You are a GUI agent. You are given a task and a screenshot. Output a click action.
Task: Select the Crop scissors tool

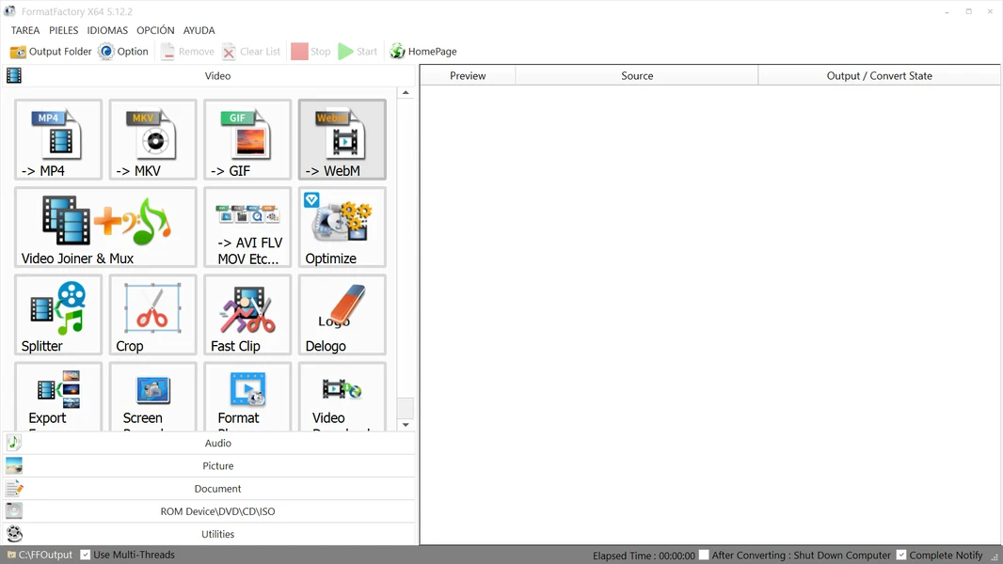click(152, 314)
